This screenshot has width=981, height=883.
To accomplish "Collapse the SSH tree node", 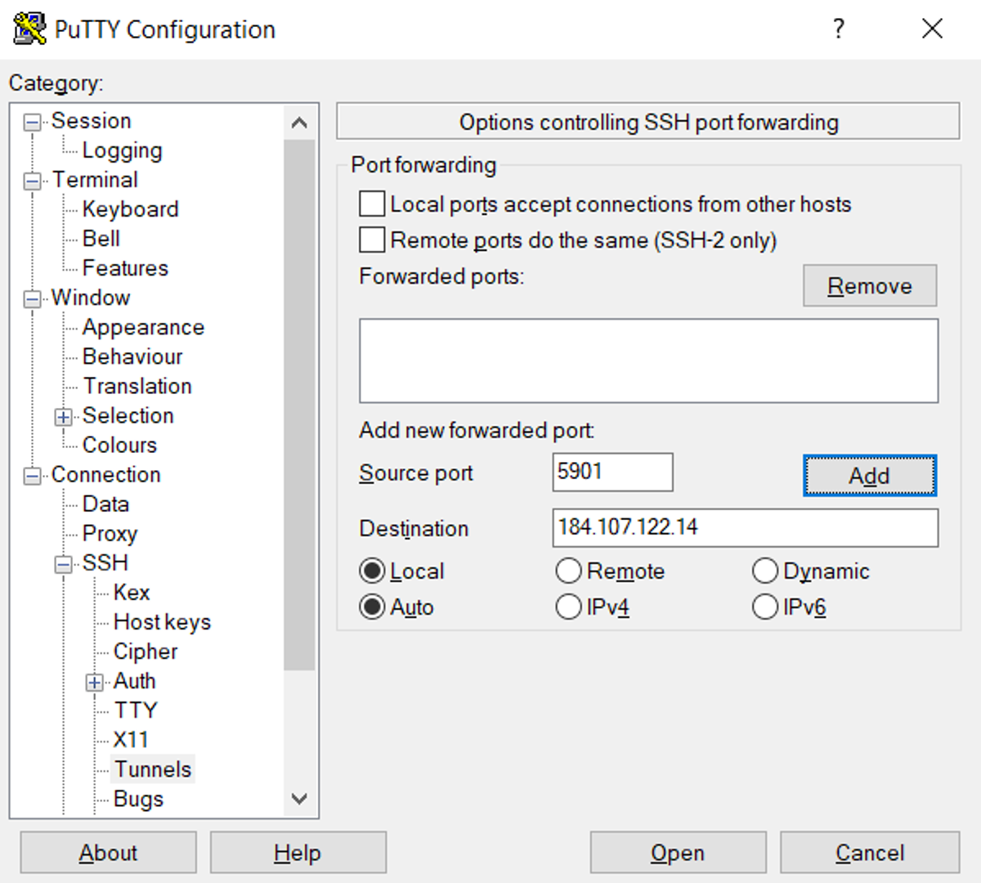I will [63, 564].
